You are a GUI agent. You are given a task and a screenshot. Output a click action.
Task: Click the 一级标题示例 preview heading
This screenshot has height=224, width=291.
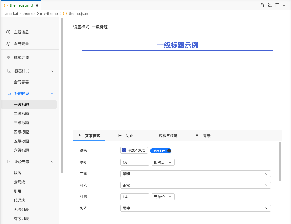tap(177, 45)
